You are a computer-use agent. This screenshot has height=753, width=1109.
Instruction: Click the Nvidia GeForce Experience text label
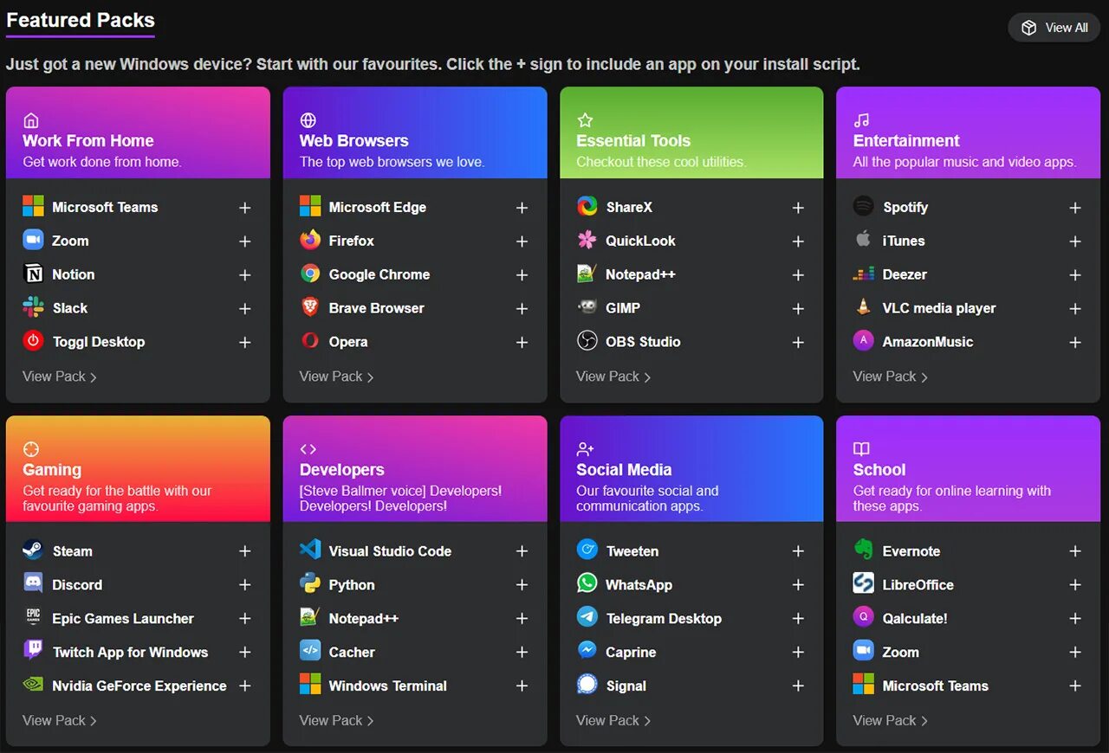[139, 686]
